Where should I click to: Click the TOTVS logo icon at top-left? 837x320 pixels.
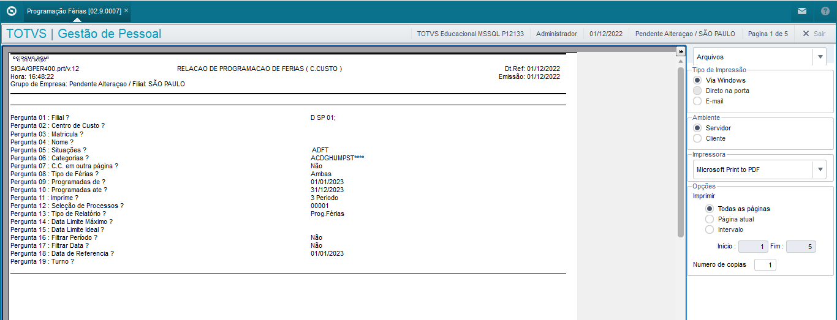11,11
